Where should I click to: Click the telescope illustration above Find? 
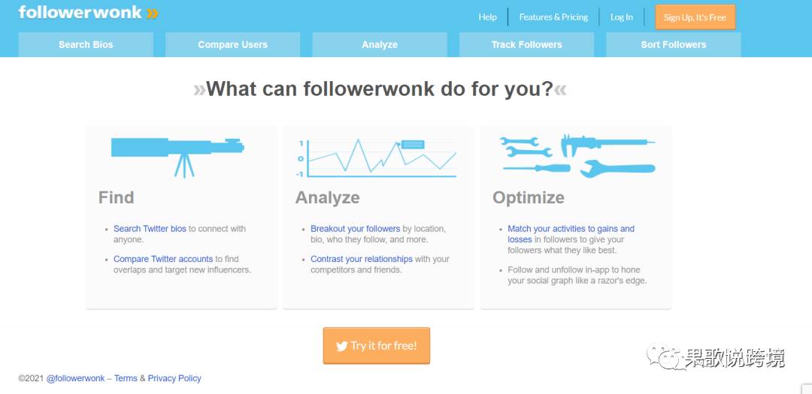(x=177, y=157)
